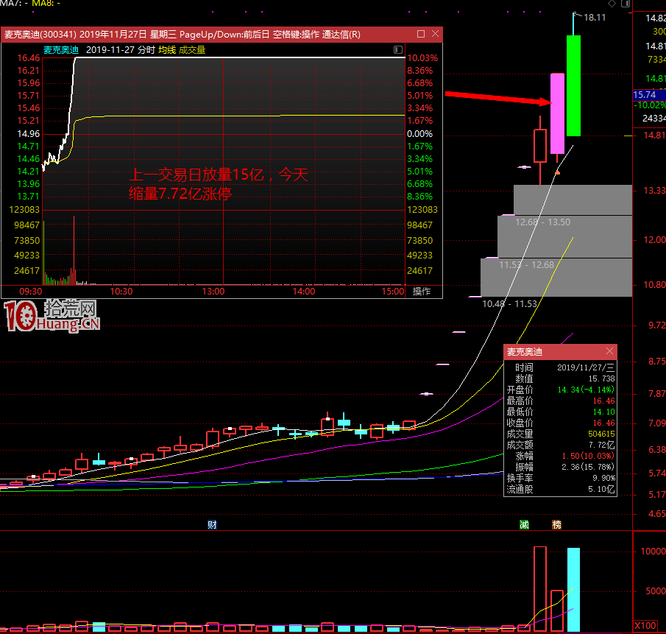Click the 0.00% baseline label
The height and width of the screenshot is (634, 666).
(419, 134)
